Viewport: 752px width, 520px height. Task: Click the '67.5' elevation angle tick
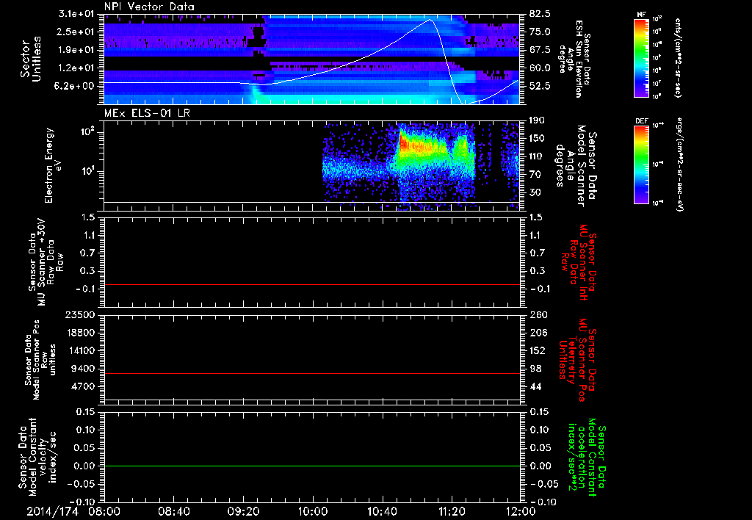pyautogui.click(x=540, y=50)
